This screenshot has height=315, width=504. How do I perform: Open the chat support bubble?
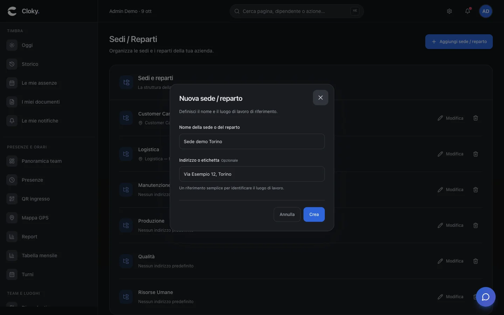[x=486, y=297]
